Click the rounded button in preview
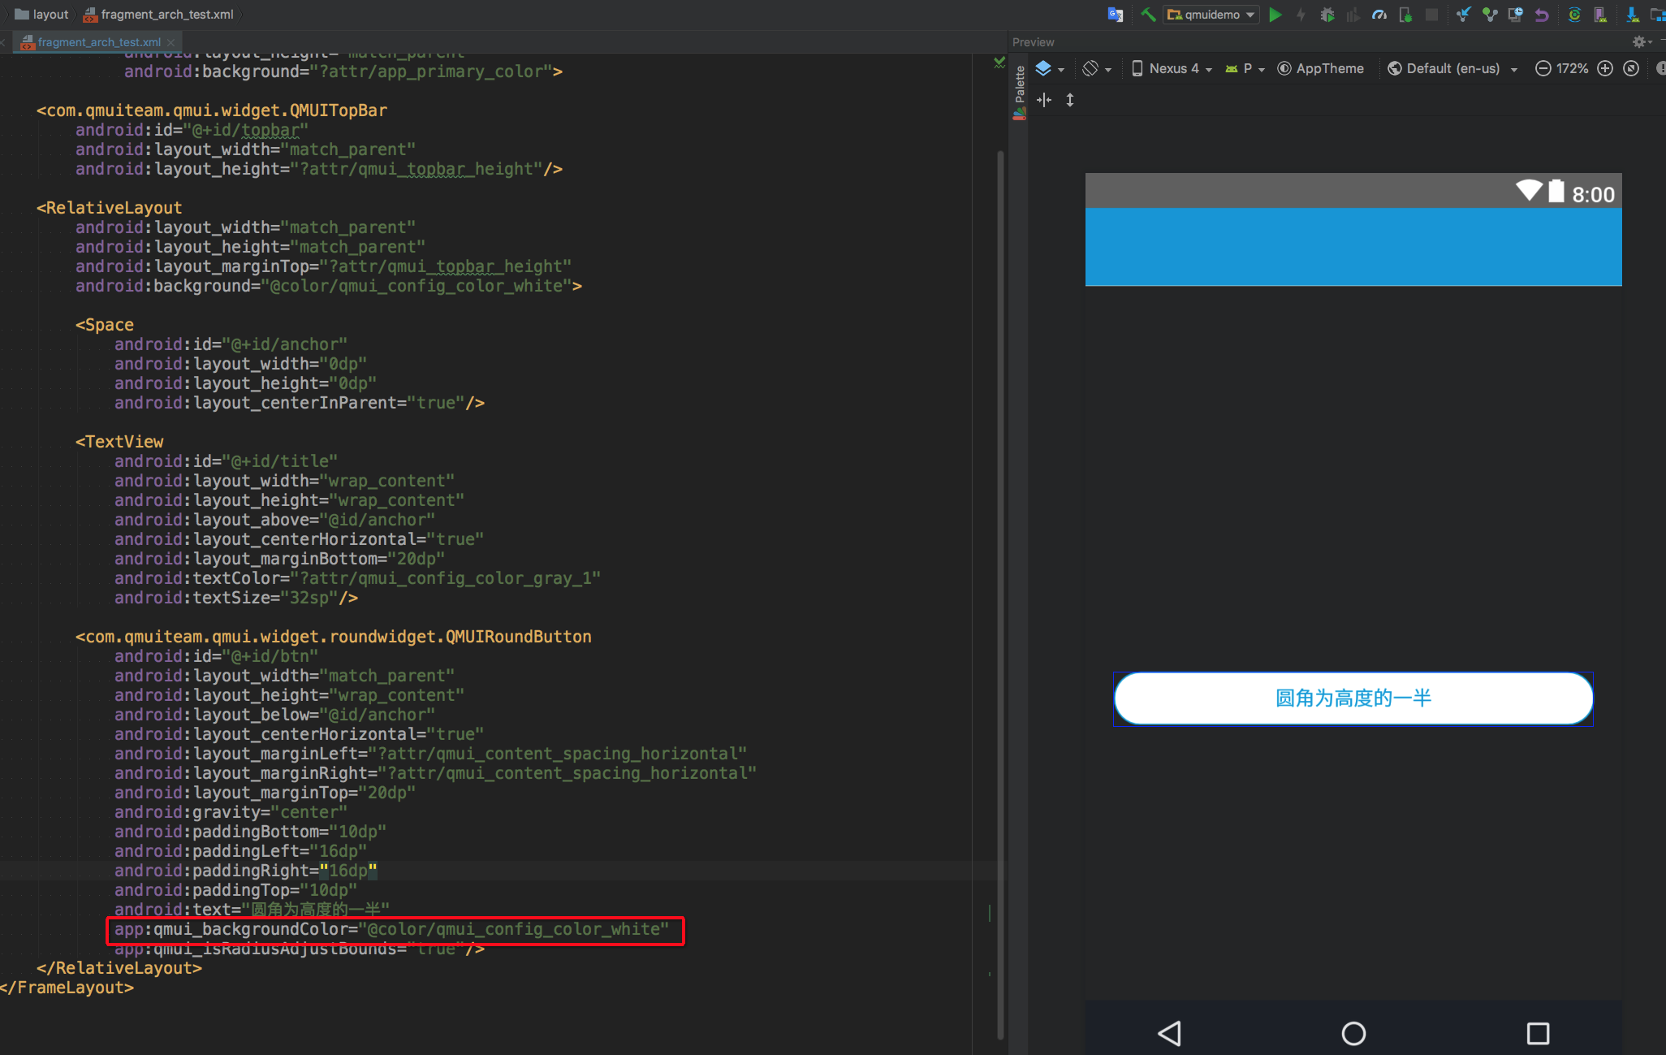The height and width of the screenshot is (1055, 1666). coord(1353,698)
